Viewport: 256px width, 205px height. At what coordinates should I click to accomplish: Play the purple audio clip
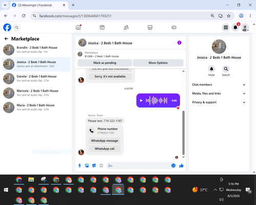pyautogui.click(x=141, y=100)
